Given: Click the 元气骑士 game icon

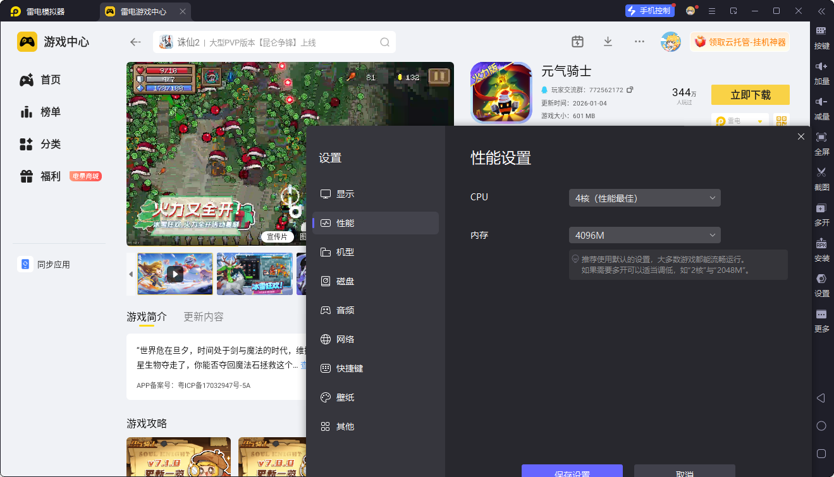Looking at the screenshot, I should point(501,92).
